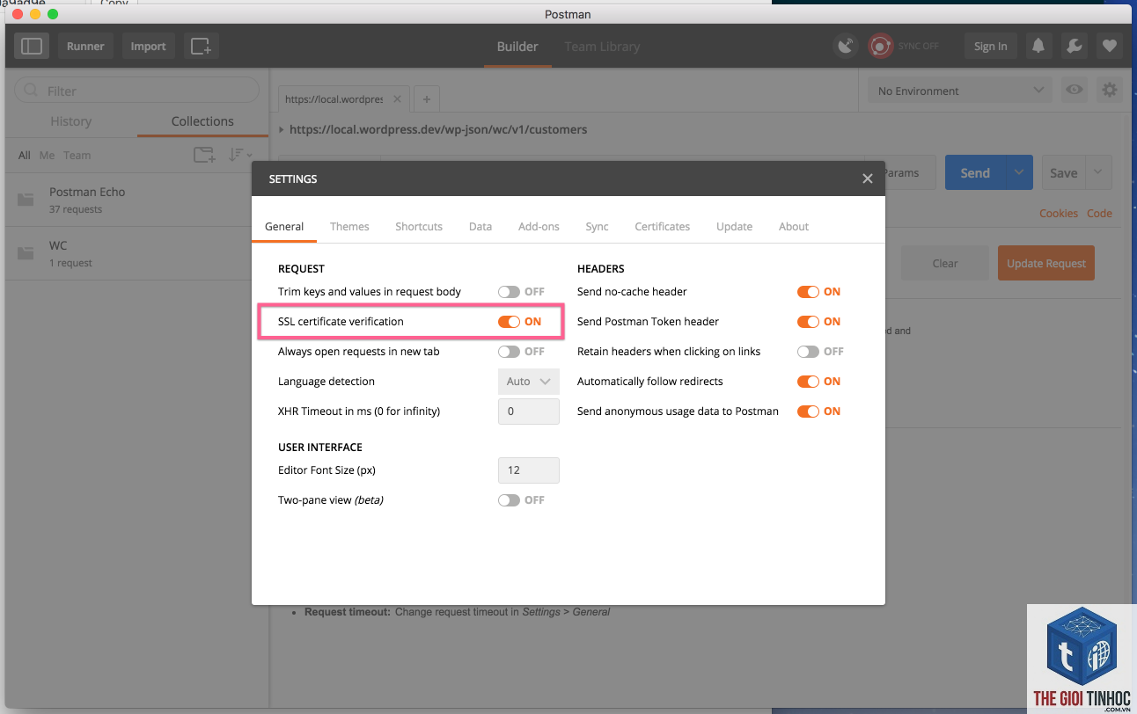The height and width of the screenshot is (714, 1137).
Task: Select the Collections sidebar tab
Action: (x=202, y=121)
